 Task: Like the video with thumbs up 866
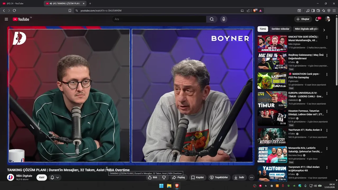pos(152,177)
